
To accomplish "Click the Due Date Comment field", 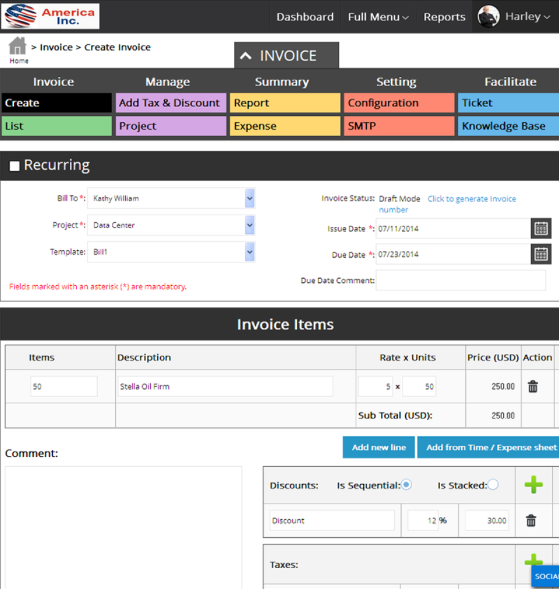I will 461,281.
